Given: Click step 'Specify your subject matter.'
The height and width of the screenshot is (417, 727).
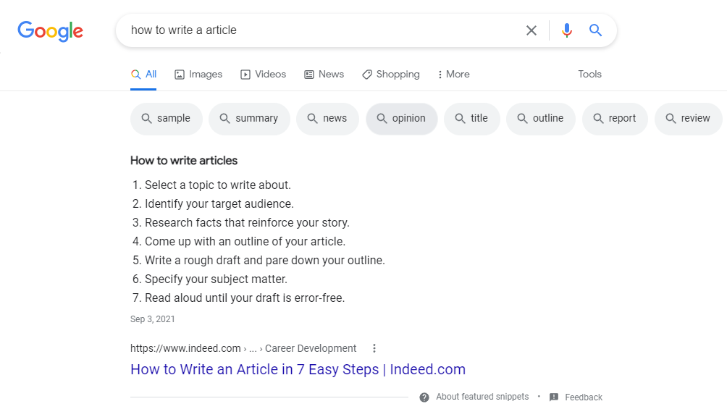Looking at the screenshot, I should pyautogui.click(x=216, y=279).
